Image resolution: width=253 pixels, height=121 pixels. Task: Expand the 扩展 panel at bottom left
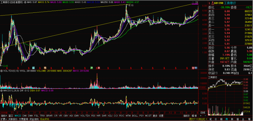(x=4, y=119)
